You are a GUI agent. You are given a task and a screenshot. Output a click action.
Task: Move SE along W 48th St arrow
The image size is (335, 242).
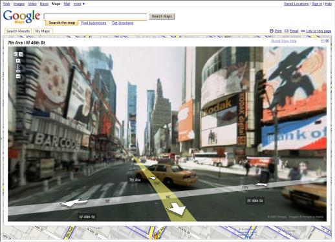(74, 203)
